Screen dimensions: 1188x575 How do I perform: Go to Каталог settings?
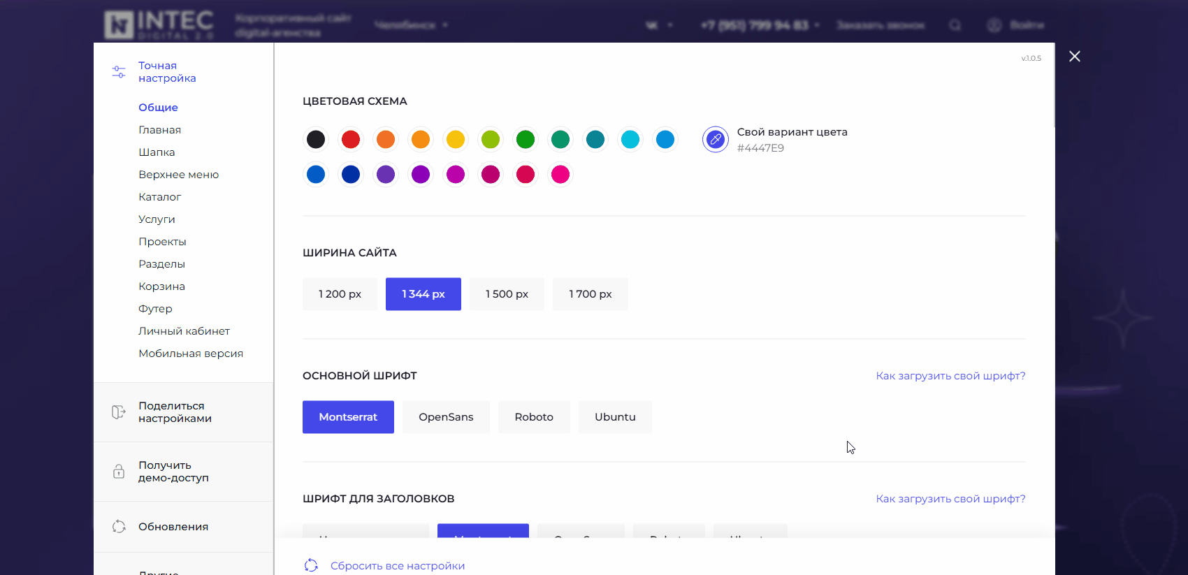159,197
